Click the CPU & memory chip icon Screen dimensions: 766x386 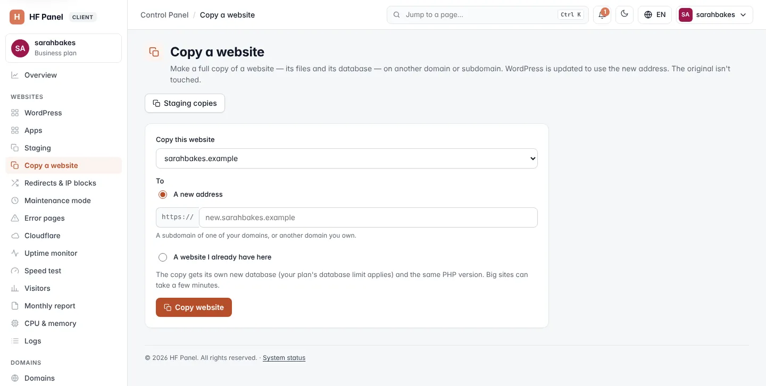pos(15,323)
